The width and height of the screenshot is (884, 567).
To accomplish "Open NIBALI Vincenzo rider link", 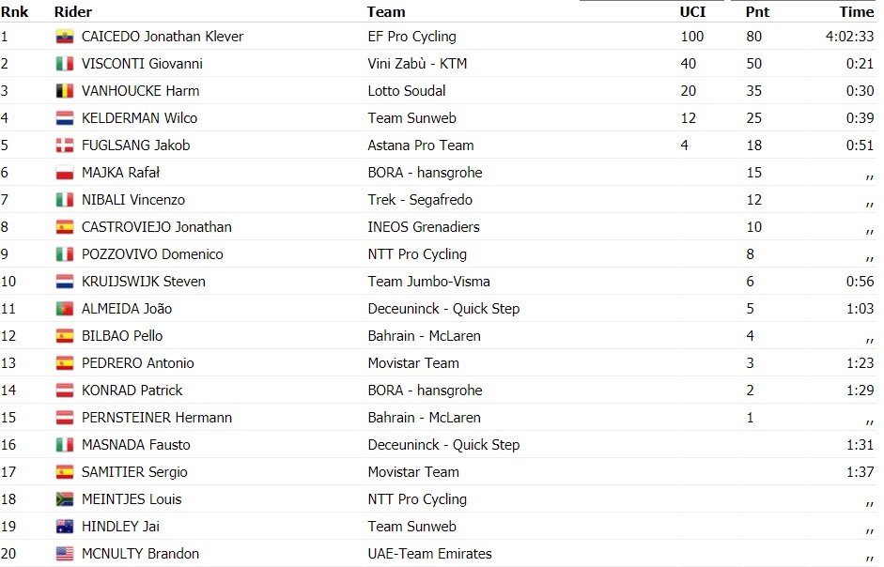I will tap(133, 200).
